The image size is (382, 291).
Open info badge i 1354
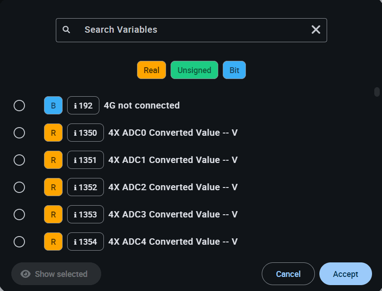85,242
